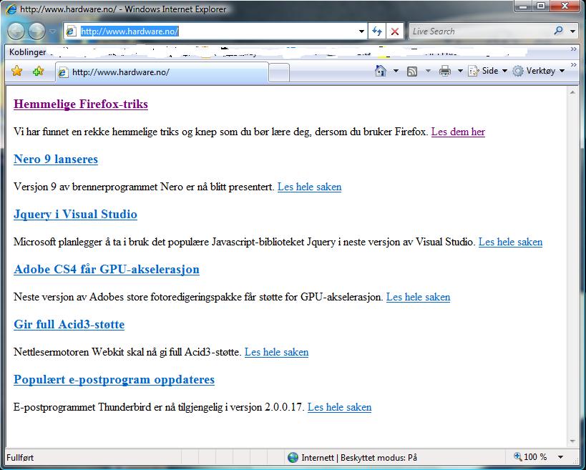This screenshot has width=586, height=470.
Task: Select the http://www.hardware.no/ tab
Action: click(162, 72)
